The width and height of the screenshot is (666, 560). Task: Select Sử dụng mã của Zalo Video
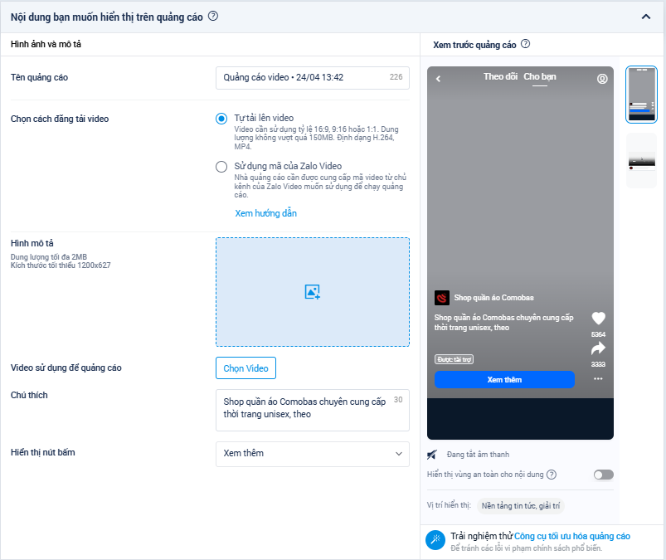click(x=221, y=166)
